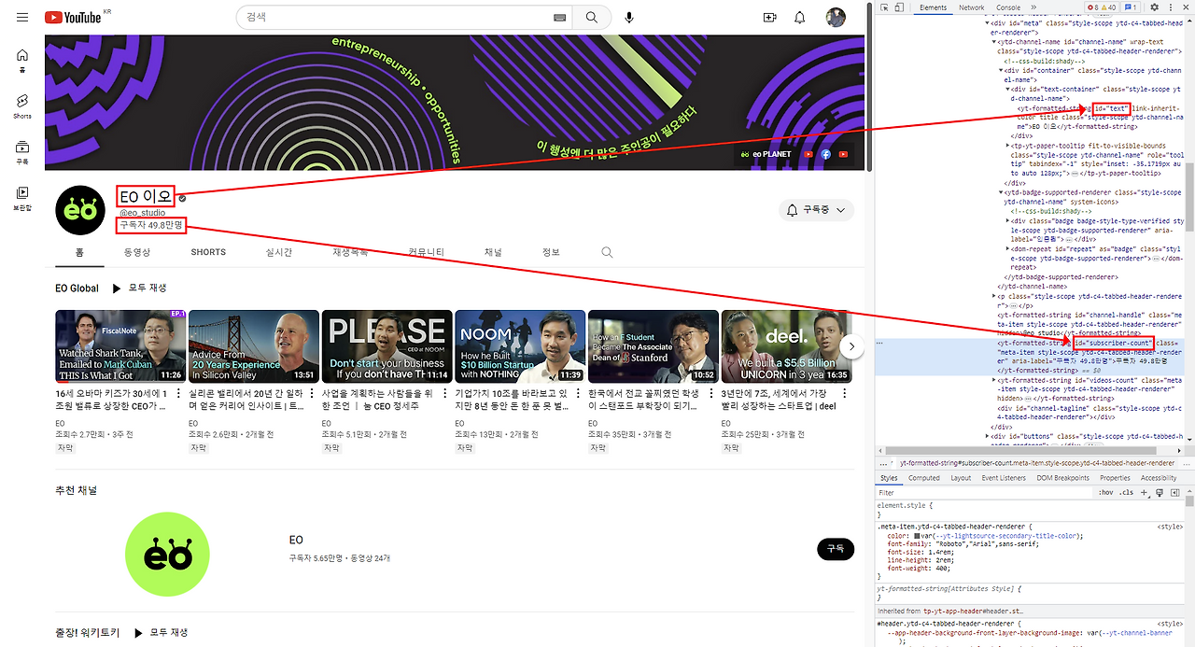Open the errors and warnings counter
Viewport: 1195px width, 647px height.
[x=1103, y=7]
